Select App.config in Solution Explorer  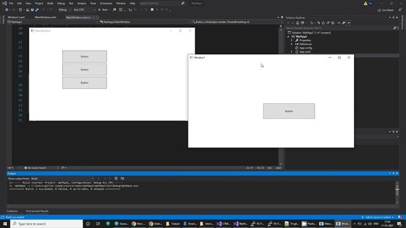click(x=306, y=48)
